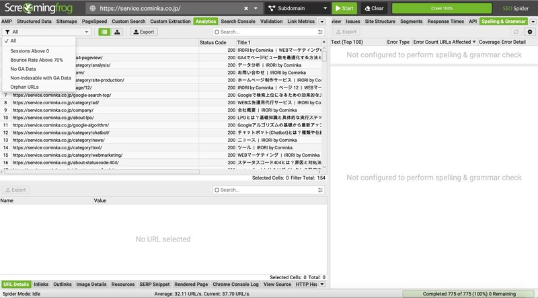Click the refresh icon in right panel
Viewport: 538px width, 298px height.
coord(516,32)
